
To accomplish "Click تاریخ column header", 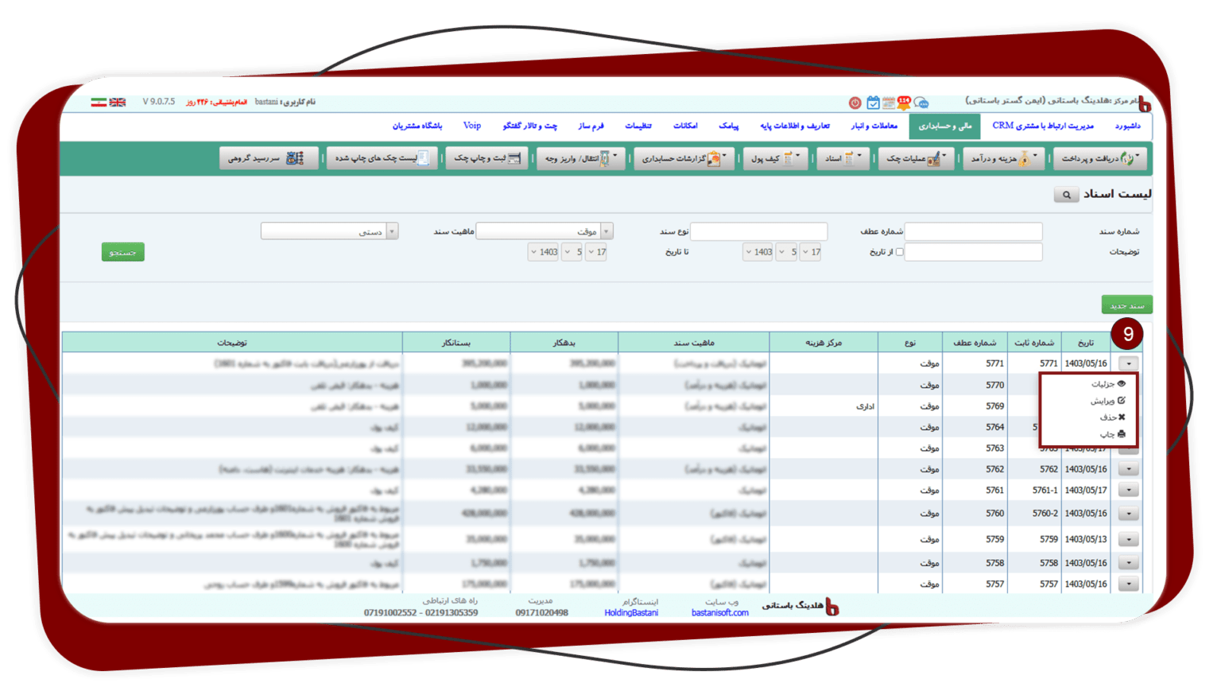I will [1085, 343].
